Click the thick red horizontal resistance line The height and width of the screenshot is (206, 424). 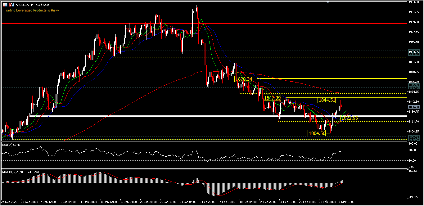[x=93, y=23]
